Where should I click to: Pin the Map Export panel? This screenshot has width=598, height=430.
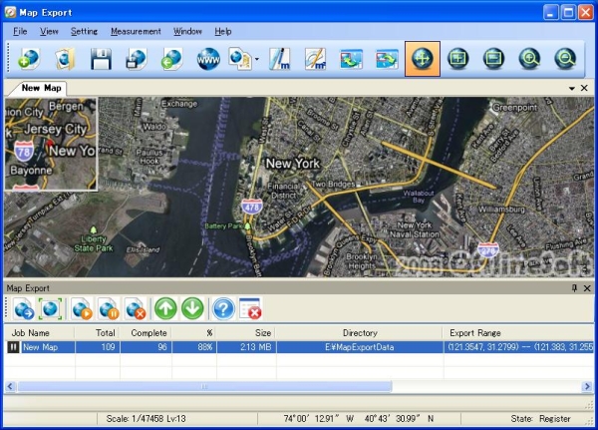click(x=574, y=288)
